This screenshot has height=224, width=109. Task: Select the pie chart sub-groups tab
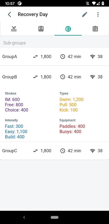click(x=68, y=29)
